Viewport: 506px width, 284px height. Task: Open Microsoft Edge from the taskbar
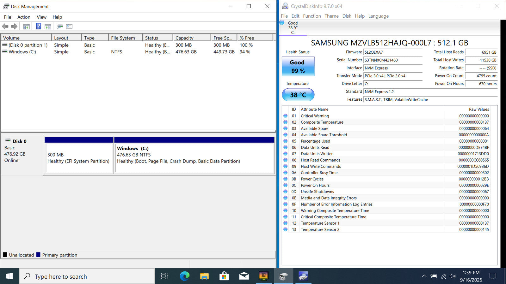point(184,276)
